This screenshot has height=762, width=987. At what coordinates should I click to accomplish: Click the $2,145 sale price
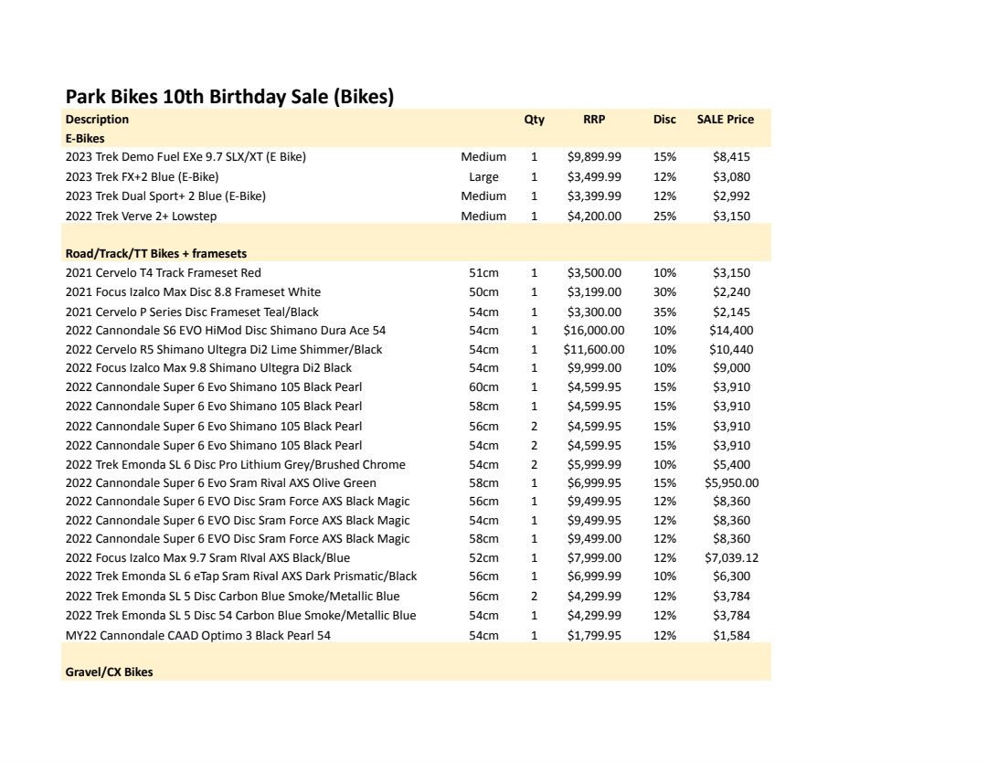pyautogui.click(x=731, y=312)
